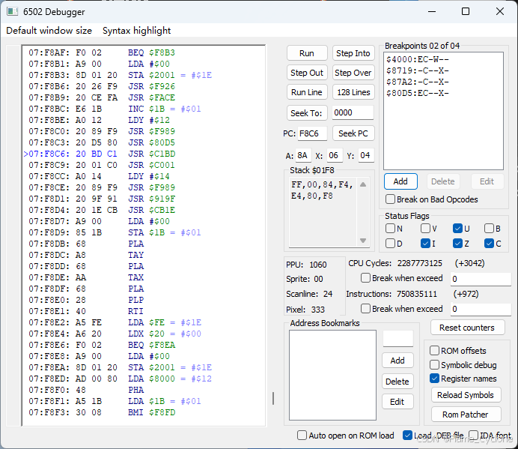Open the Default window size menu

(x=49, y=31)
